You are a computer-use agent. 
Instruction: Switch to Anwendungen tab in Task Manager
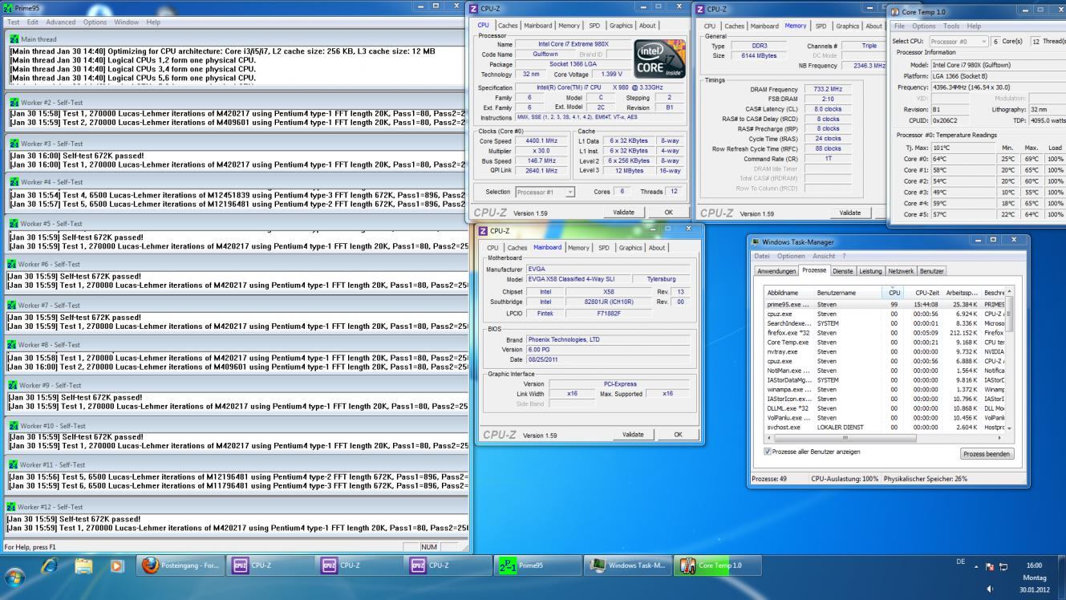click(x=777, y=271)
